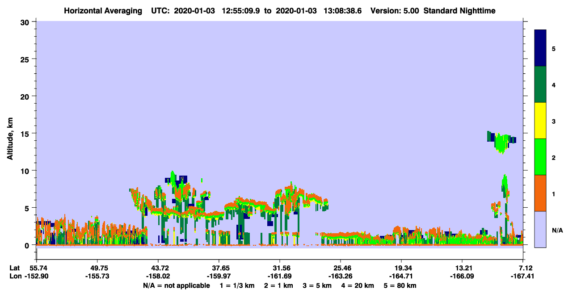The height and width of the screenshot is (298, 581).
Task: Click the orange 1/3 km colorbar segment
Action: tap(540, 193)
